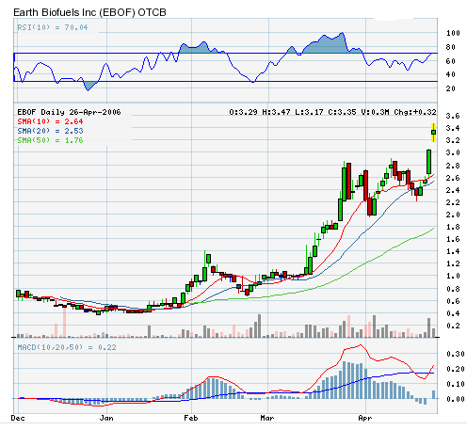The height and width of the screenshot is (430, 467).
Task: Click the "Chg:+0.32" change value
Action: click(x=415, y=112)
